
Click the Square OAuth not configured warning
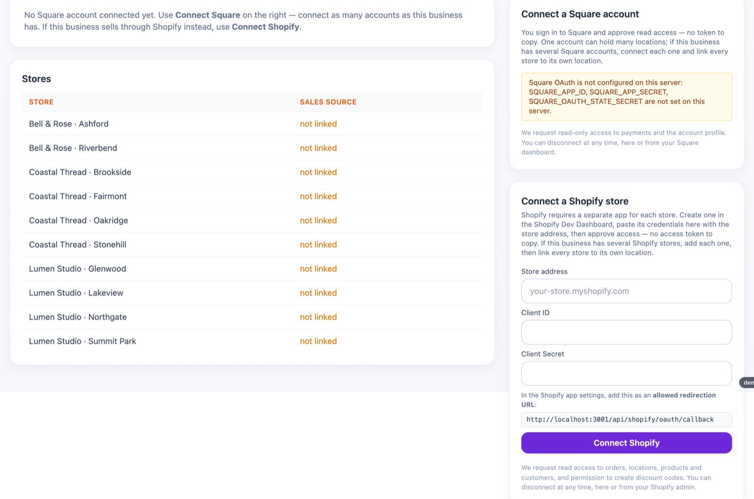click(626, 97)
